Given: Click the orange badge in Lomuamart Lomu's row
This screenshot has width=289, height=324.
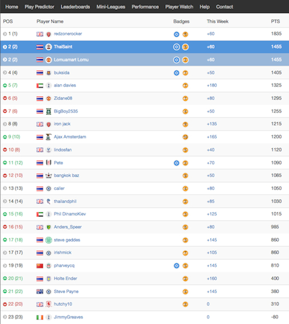Looking at the screenshot, I should coord(186,60).
